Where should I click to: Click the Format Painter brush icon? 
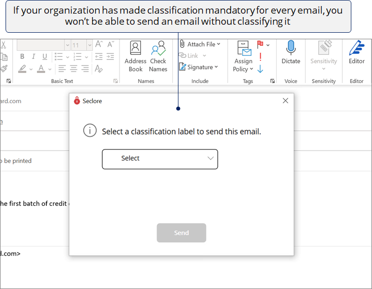(4, 68)
